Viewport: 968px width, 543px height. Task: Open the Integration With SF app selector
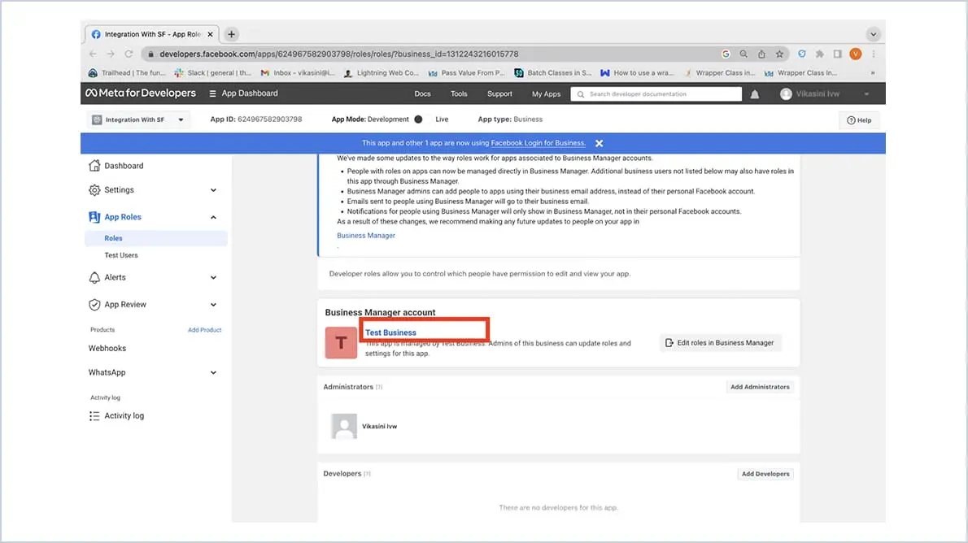pyautogui.click(x=138, y=119)
